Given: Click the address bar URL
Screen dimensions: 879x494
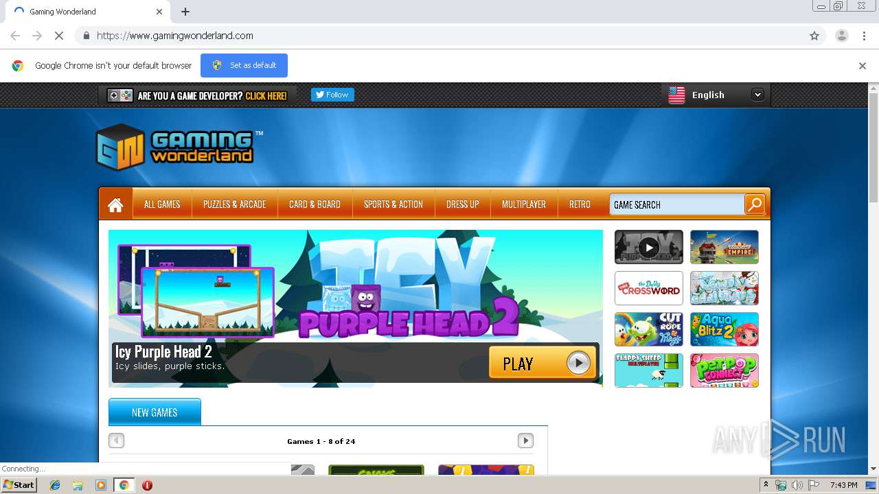Looking at the screenshot, I should pyautogui.click(x=175, y=36).
